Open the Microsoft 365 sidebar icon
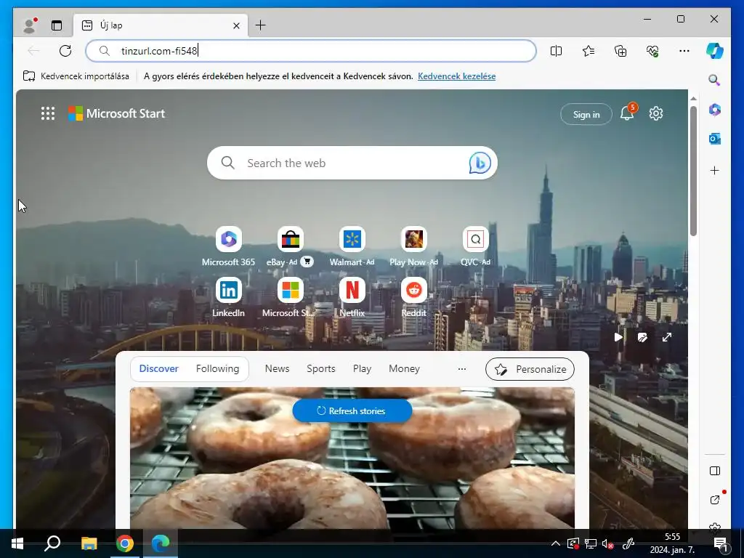 pyautogui.click(x=715, y=110)
